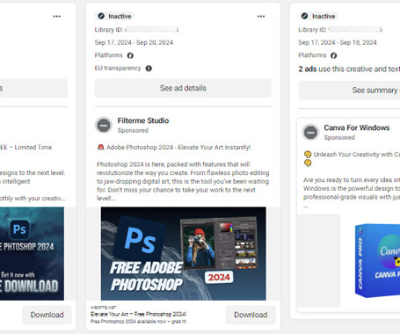The width and height of the screenshot is (400, 334).
Task: Click the See ad details button
Action: click(x=183, y=88)
